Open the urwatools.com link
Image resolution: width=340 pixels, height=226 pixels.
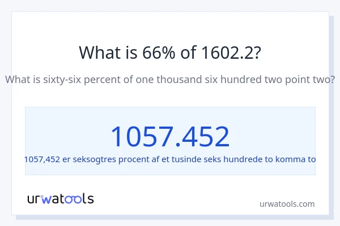(x=287, y=203)
